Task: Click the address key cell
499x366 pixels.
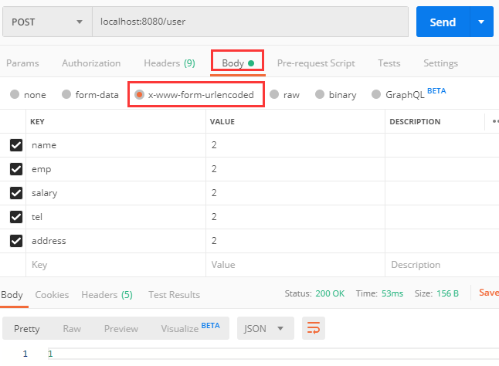Action: pyautogui.click(x=116, y=241)
